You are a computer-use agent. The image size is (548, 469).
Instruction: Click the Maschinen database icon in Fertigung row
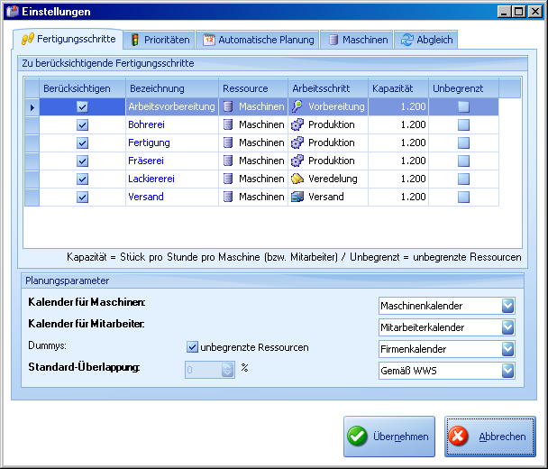[228, 143]
